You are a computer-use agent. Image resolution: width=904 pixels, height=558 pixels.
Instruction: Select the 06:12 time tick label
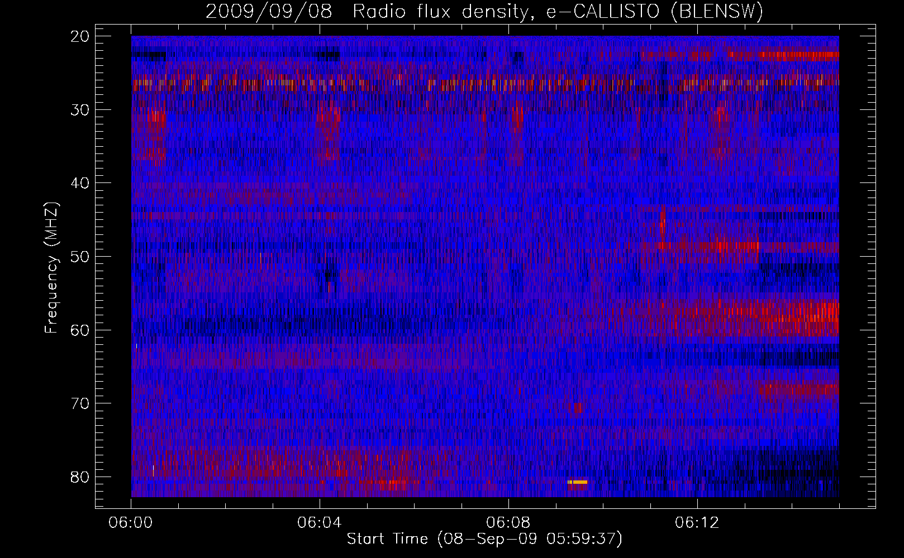[697, 523]
